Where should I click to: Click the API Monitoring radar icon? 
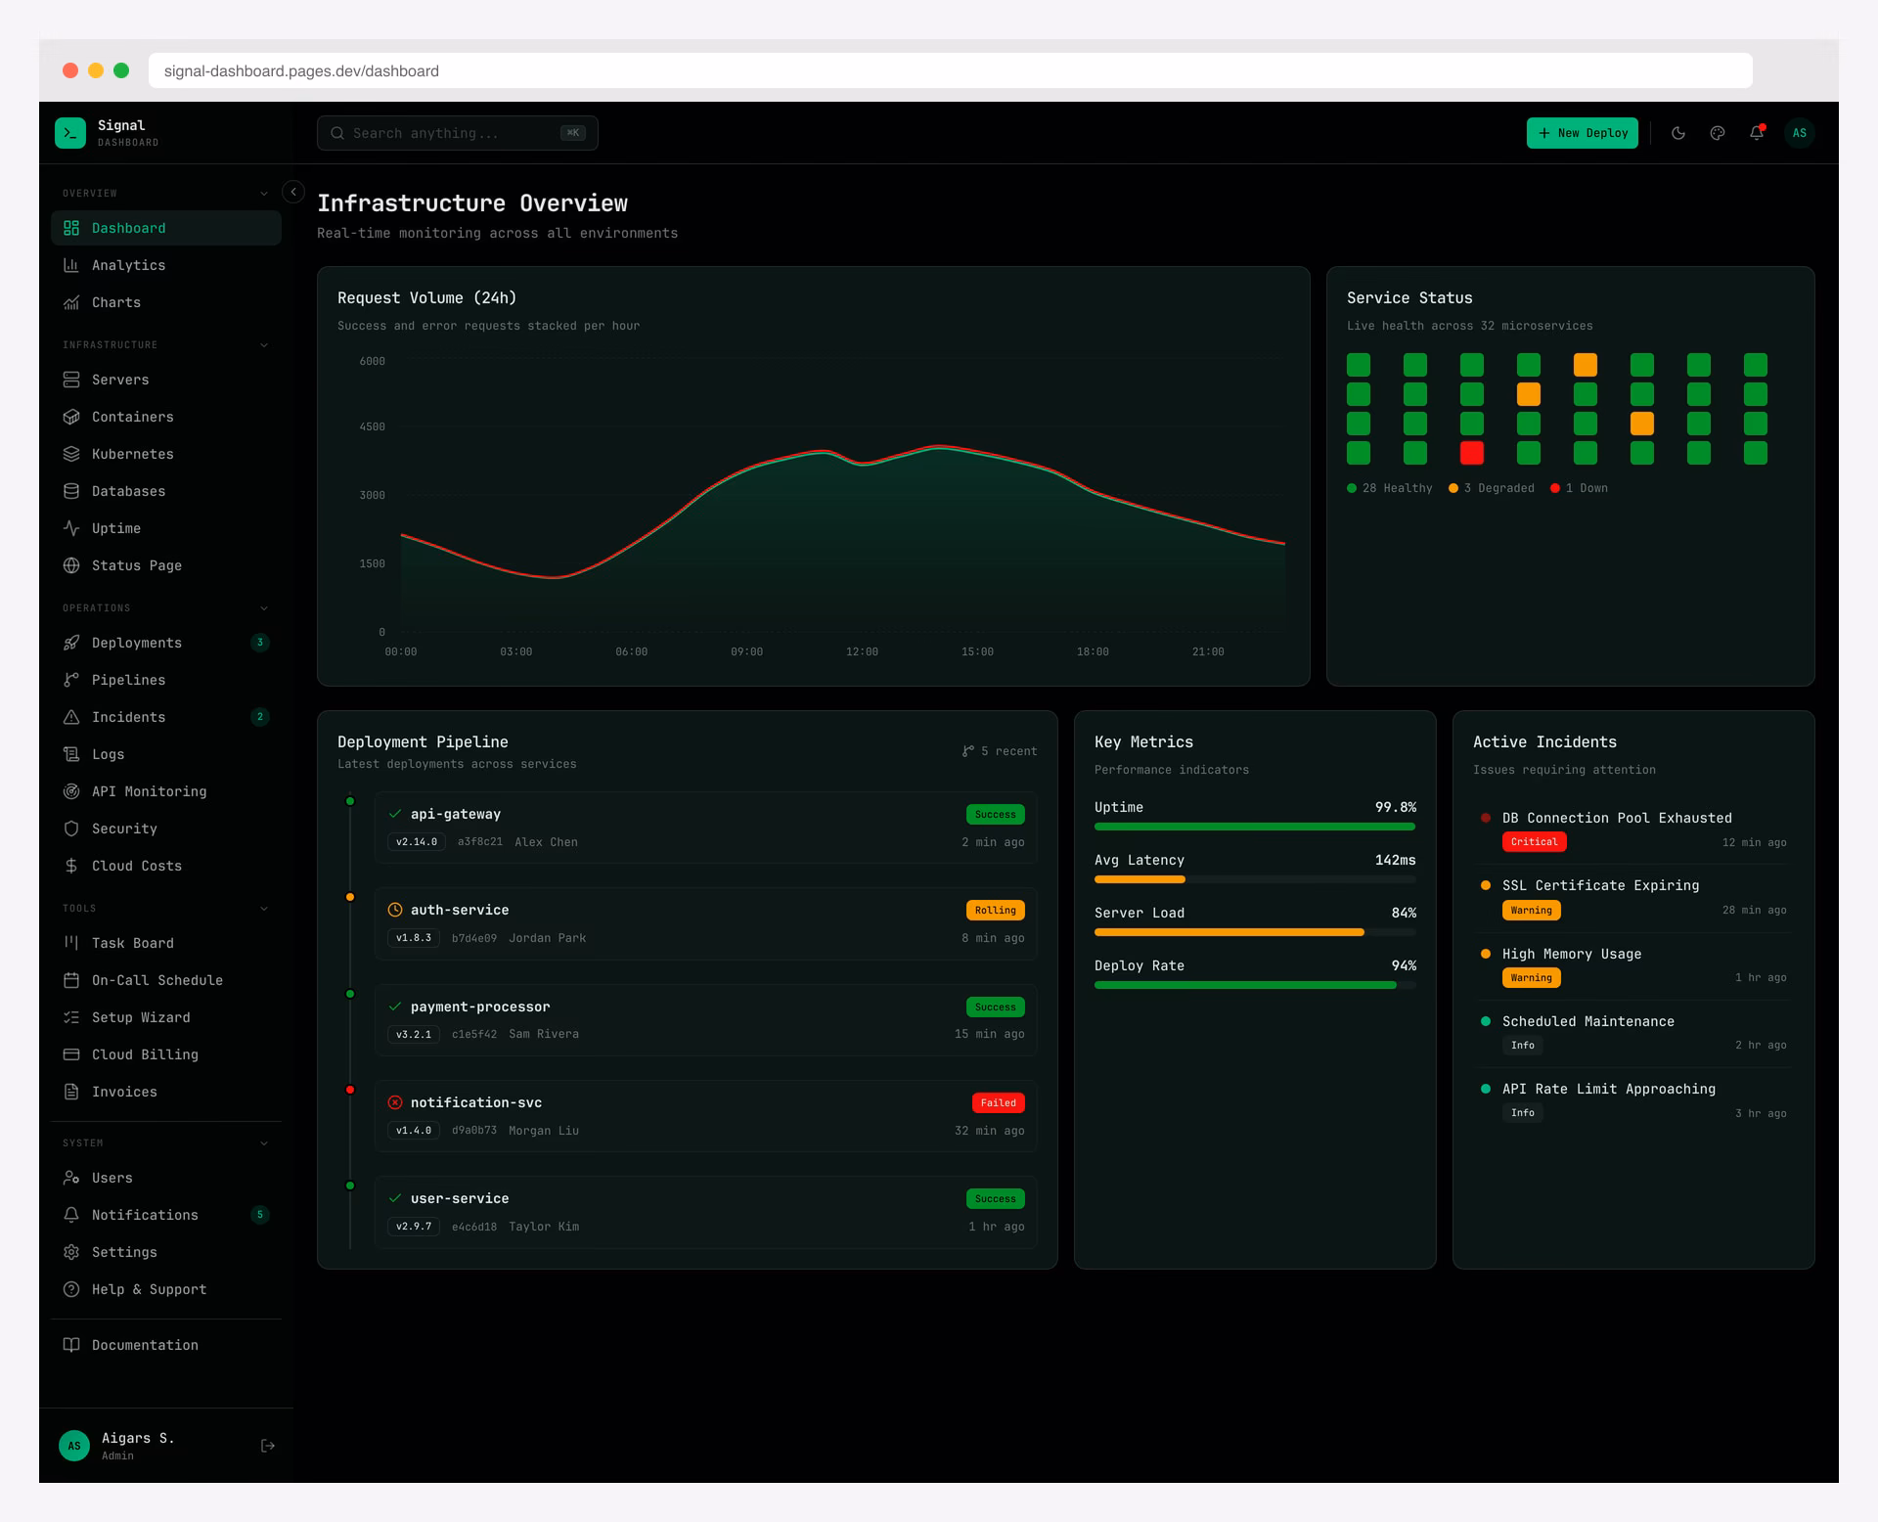coord(71,791)
